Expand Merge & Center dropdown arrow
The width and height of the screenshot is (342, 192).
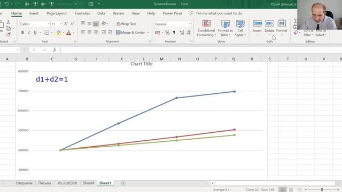[x=148, y=33]
